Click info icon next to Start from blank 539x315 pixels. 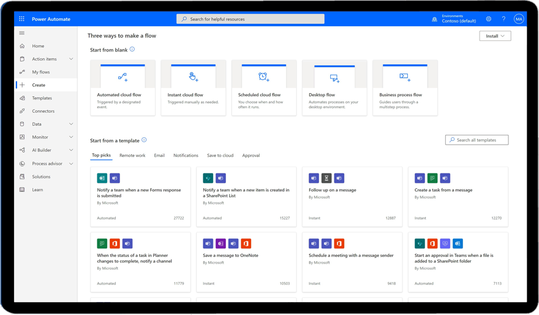(x=132, y=49)
